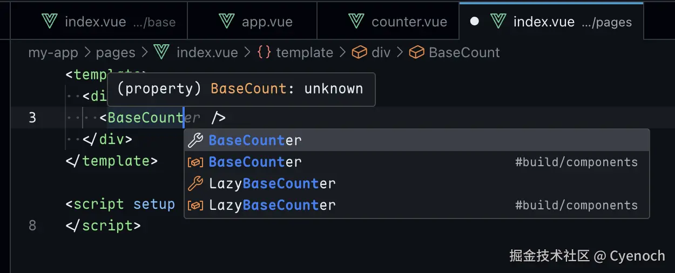
Task: Click line number 3 in gutter
Action: click(32, 118)
